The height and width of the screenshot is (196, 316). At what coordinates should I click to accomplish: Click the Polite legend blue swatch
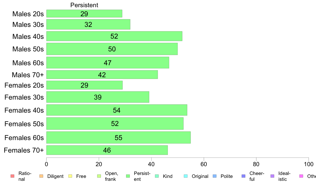215,176
